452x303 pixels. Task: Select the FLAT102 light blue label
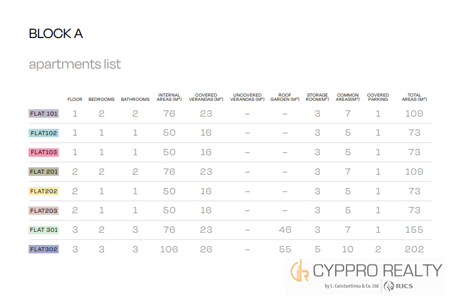click(44, 133)
